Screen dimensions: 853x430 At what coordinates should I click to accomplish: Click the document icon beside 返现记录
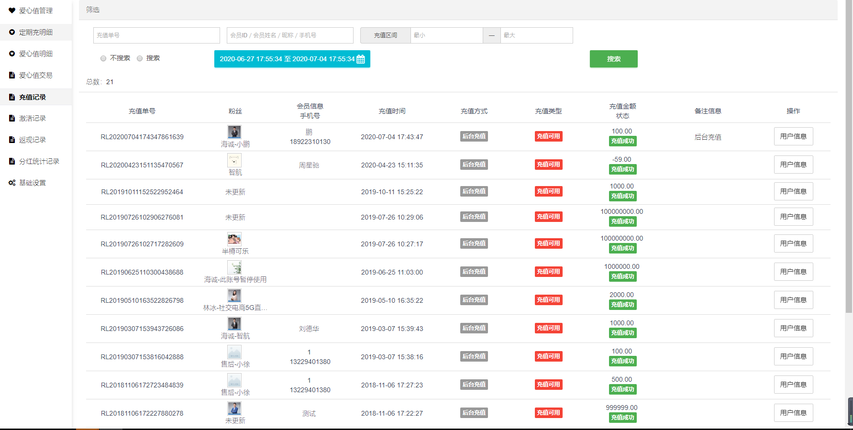click(12, 140)
